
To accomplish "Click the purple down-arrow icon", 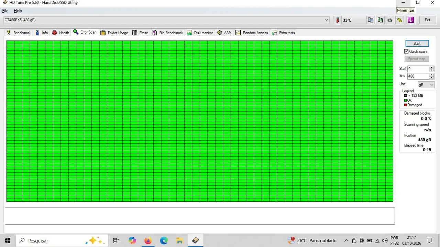I will click(x=410, y=20).
